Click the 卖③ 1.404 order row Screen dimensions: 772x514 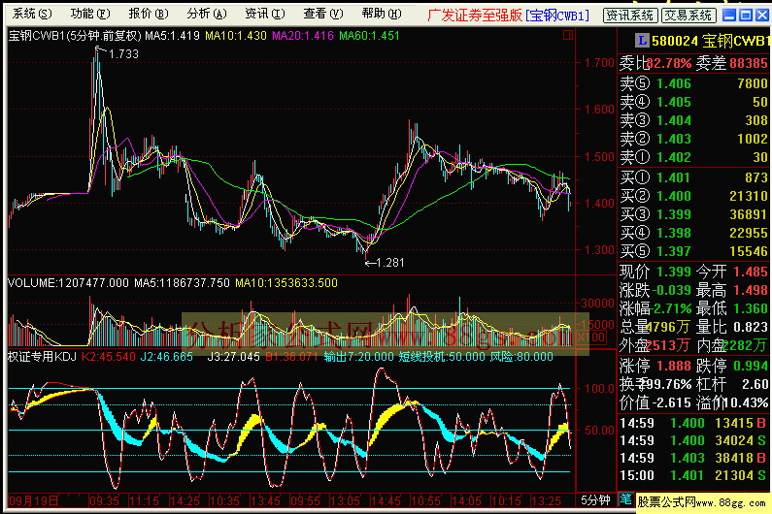(693, 120)
